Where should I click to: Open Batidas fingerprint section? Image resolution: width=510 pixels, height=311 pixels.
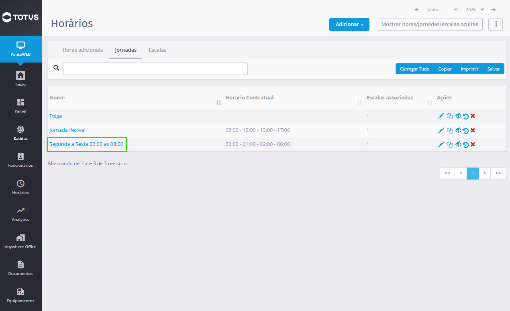click(20, 133)
